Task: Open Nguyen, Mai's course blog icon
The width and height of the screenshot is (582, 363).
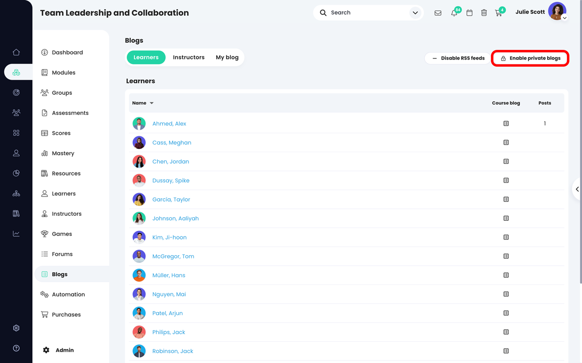Action: pyautogui.click(x=506, y=294)
